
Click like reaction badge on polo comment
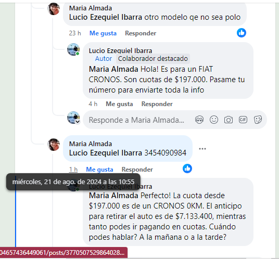[242, 33]
